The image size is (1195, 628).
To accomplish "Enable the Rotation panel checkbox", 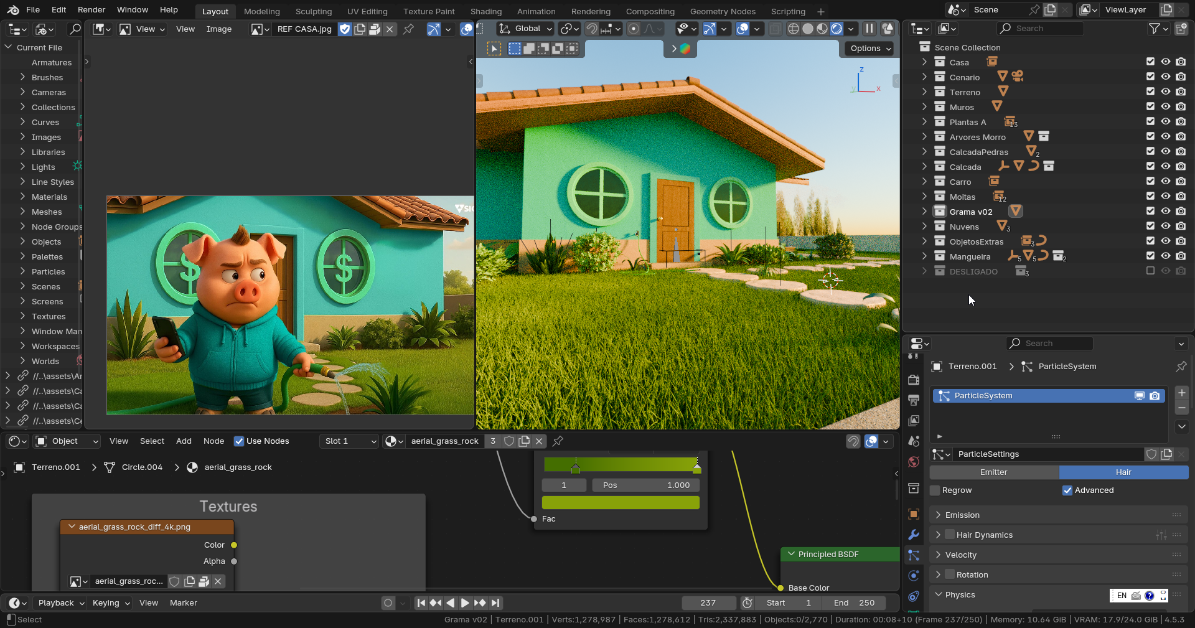I will coord(950,574).
